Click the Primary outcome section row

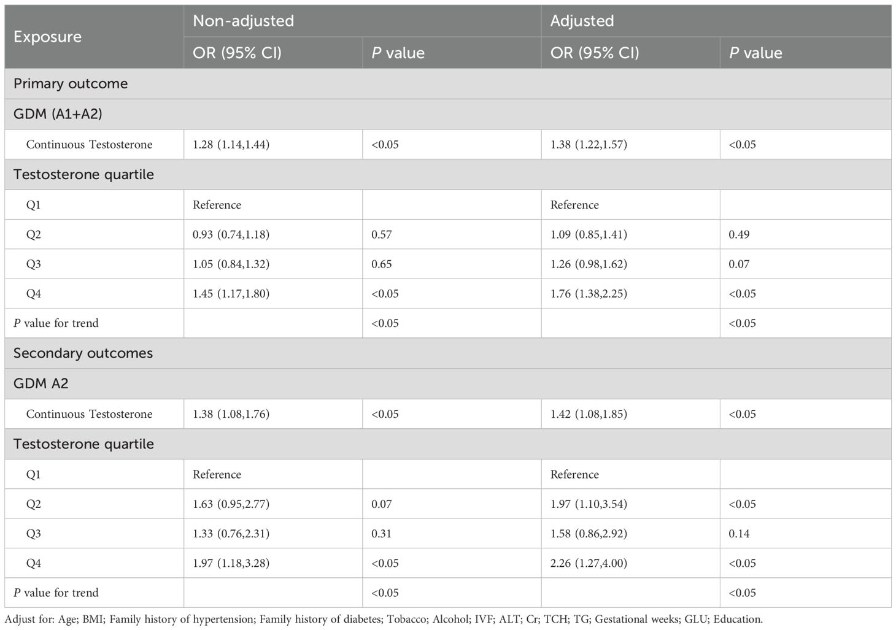pos(448,83)
